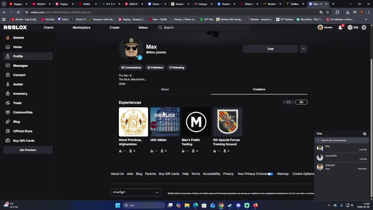
Task: Click the Trade icon in the sidebar
Action: click(8, 103)
